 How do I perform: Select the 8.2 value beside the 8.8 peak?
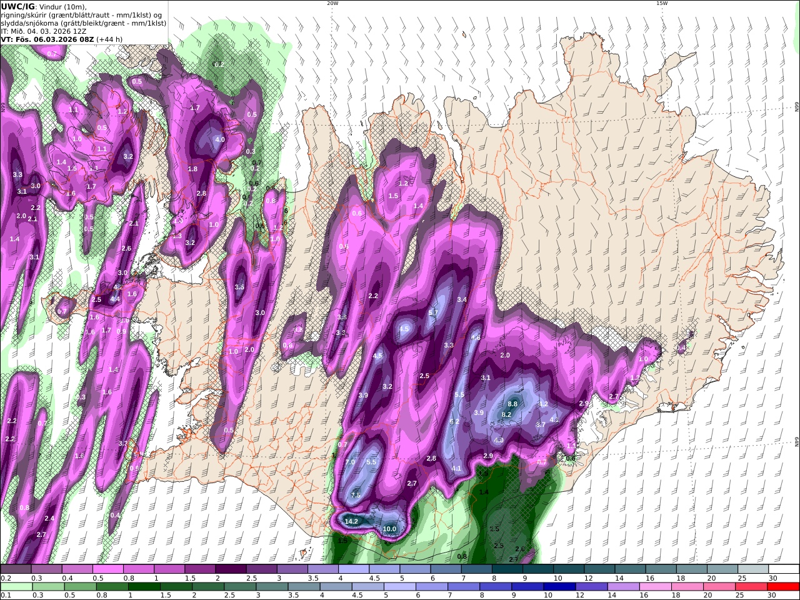[x=507, y=414]
